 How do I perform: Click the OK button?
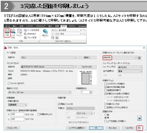point(96,128)
